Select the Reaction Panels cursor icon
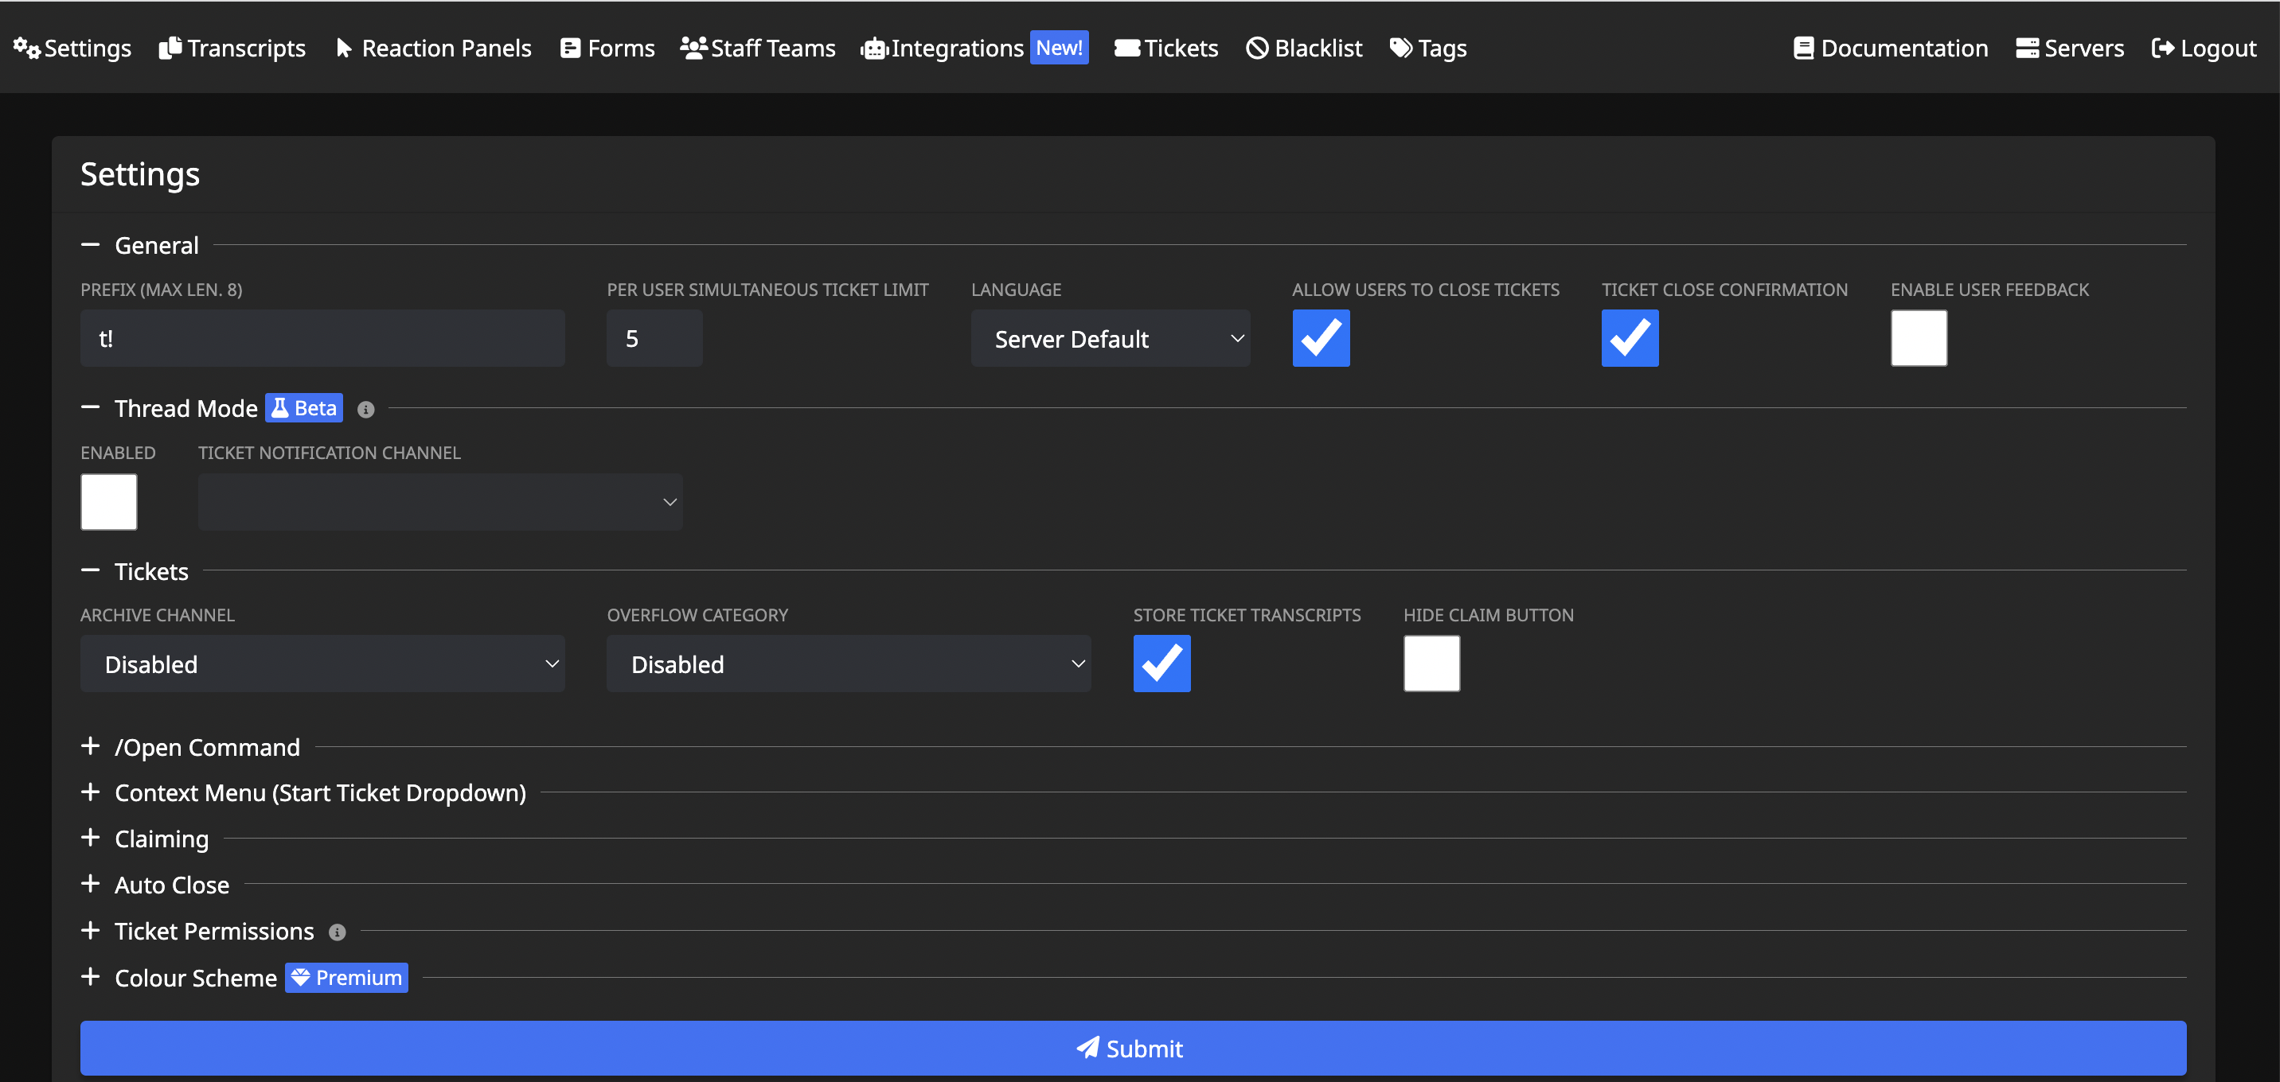 pos(344,47)
